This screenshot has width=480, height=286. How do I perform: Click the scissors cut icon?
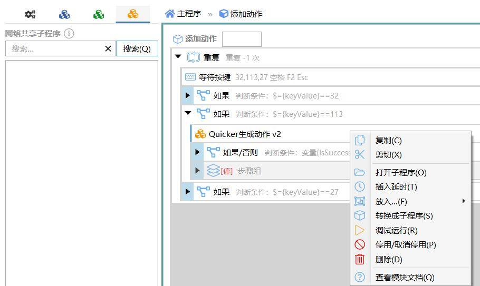360,154
